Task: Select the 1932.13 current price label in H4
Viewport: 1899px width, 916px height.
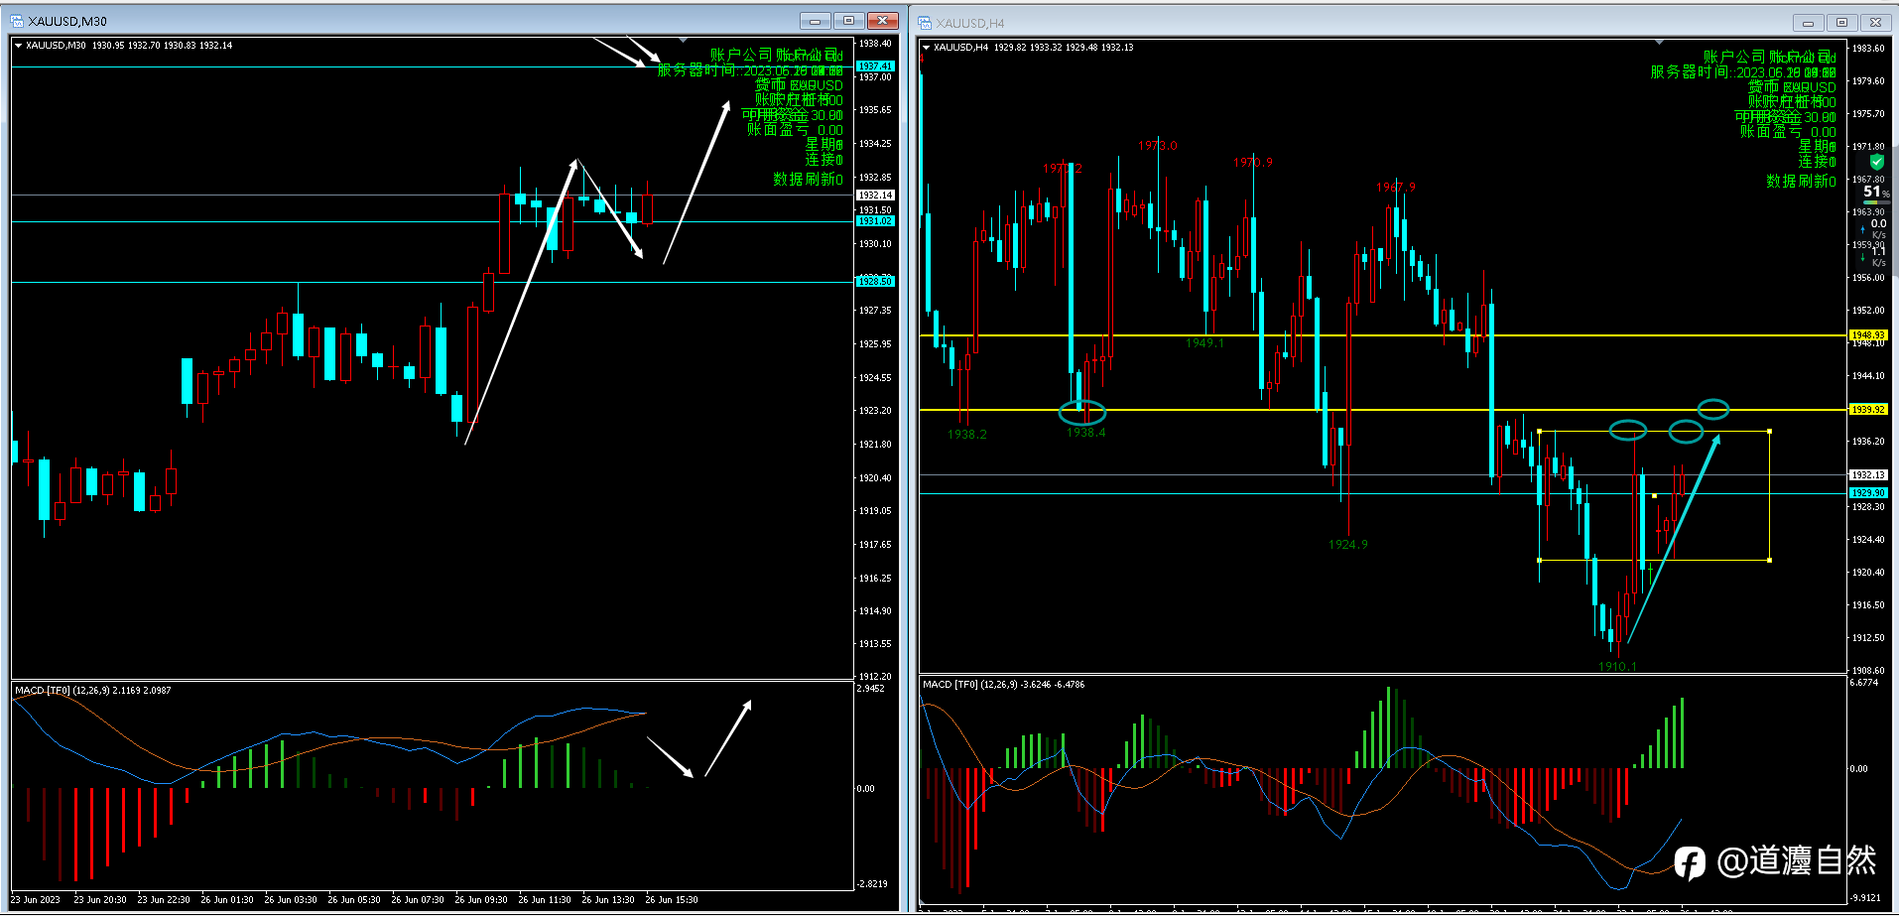Action: 1868,475
